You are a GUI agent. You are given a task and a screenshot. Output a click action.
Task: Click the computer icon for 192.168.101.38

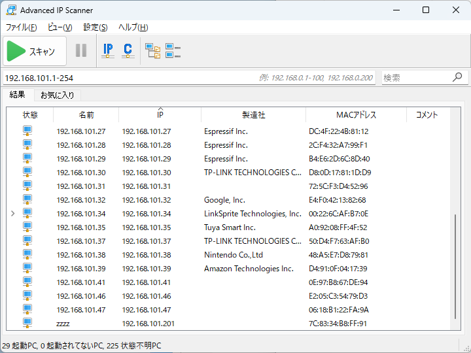click(x=27, y=254)
